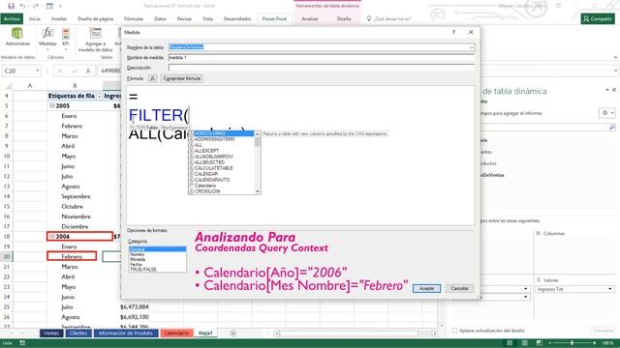This screenshot has width=620, height=348.
Task: Click the formula bar enter checkmark icon
Action: (x=74, y=71)
